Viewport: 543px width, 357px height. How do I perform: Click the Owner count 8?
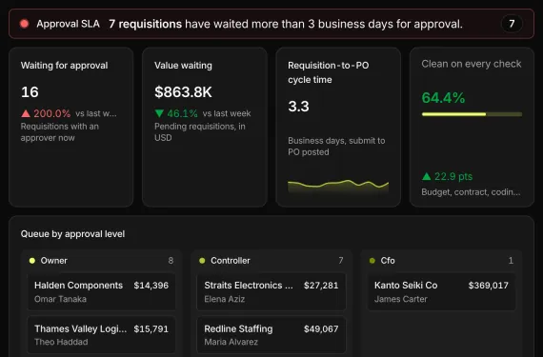coord(171,261)
